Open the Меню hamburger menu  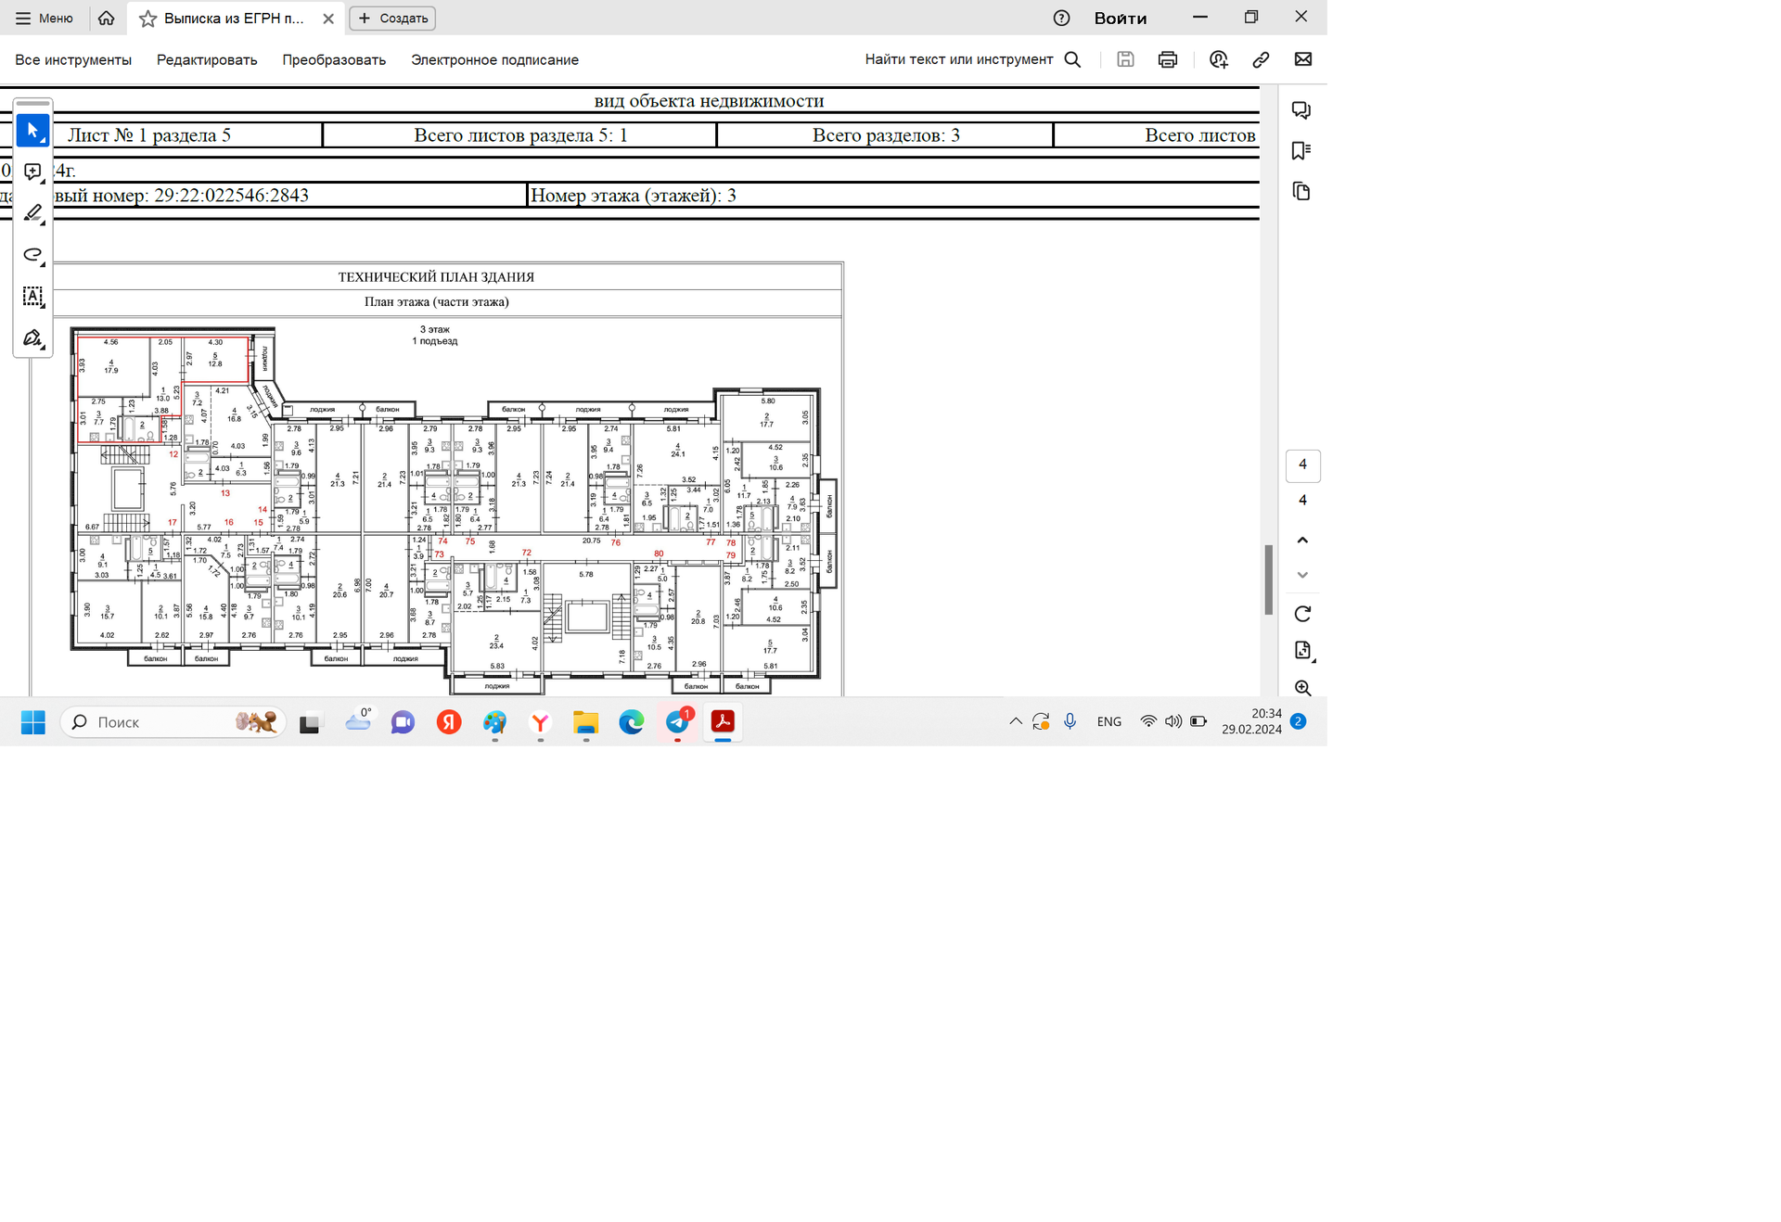[45, 19]
